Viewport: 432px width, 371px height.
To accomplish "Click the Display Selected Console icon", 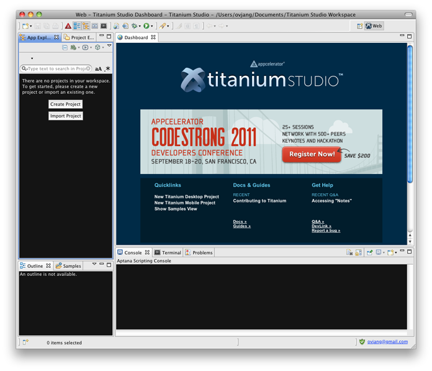I will point(379,252).
